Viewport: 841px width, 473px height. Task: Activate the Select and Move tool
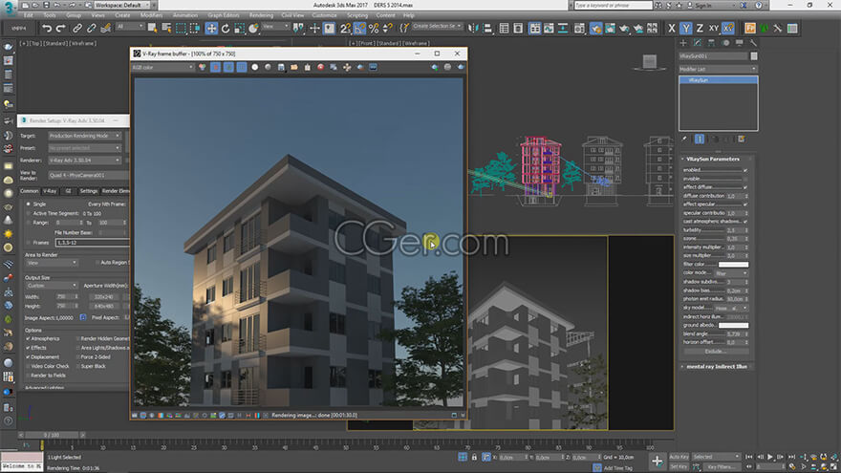coord(211,28)
